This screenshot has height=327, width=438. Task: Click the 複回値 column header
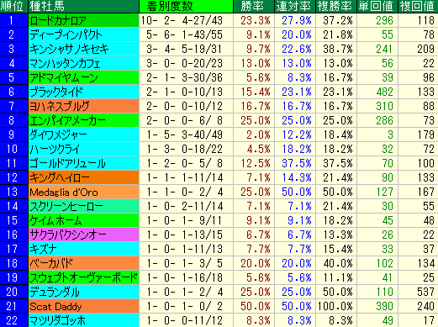tap(418, 6)
